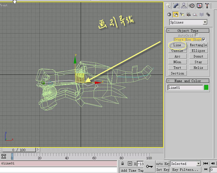This screenshot has height=173, width=217.
Task: Click Add Time Tag in the status bar
Action: (x=132, y=171)
